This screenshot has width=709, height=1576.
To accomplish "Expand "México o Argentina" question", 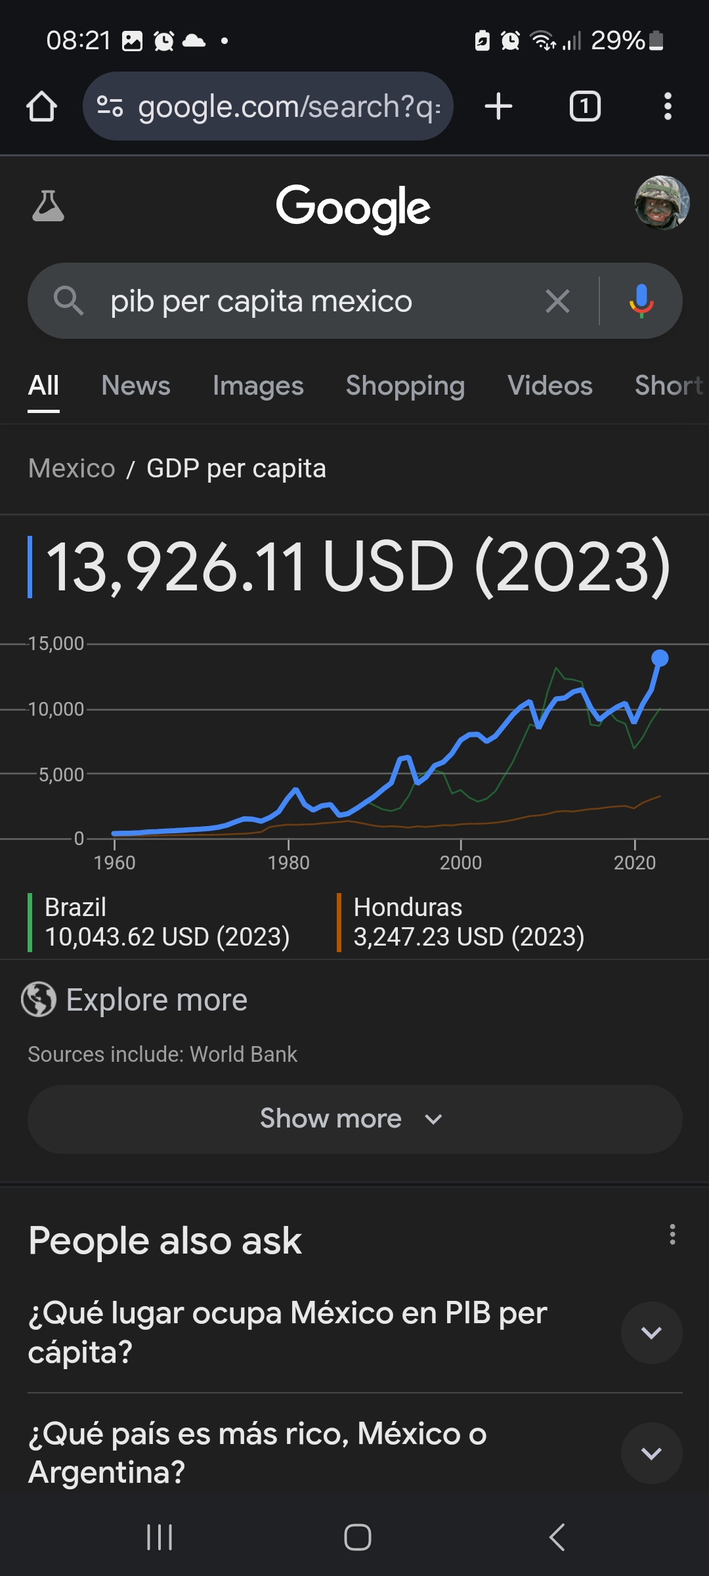I will [651, 1453].
